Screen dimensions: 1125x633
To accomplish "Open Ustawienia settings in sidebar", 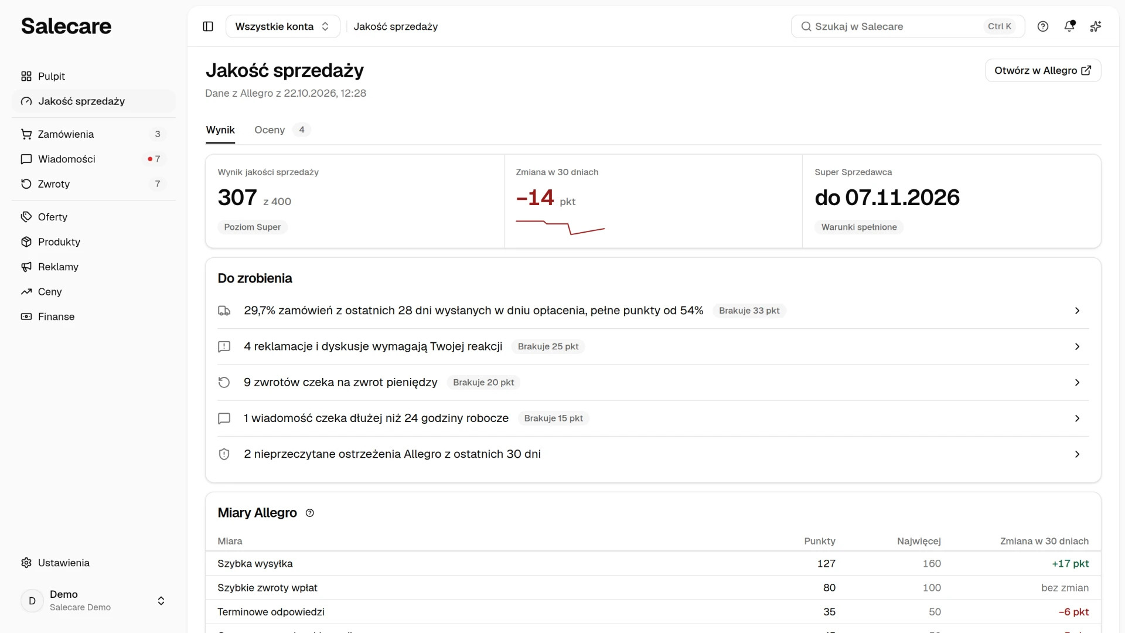I will pos(94,563).
